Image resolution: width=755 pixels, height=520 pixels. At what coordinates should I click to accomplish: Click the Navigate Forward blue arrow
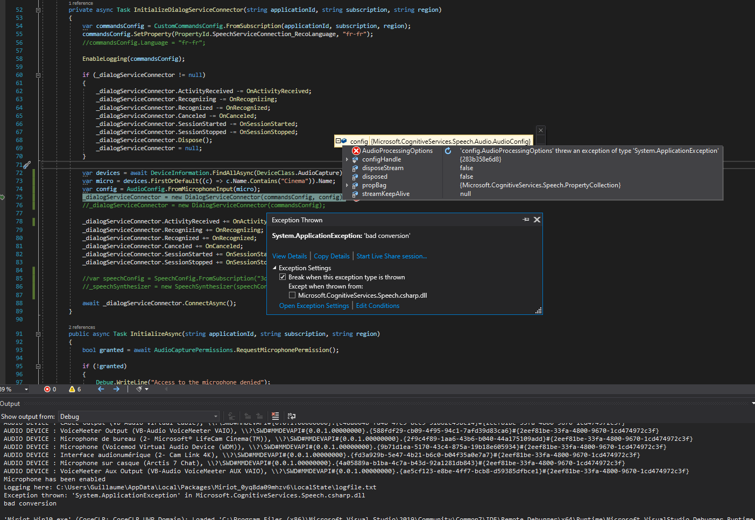[x=116, y=389]
